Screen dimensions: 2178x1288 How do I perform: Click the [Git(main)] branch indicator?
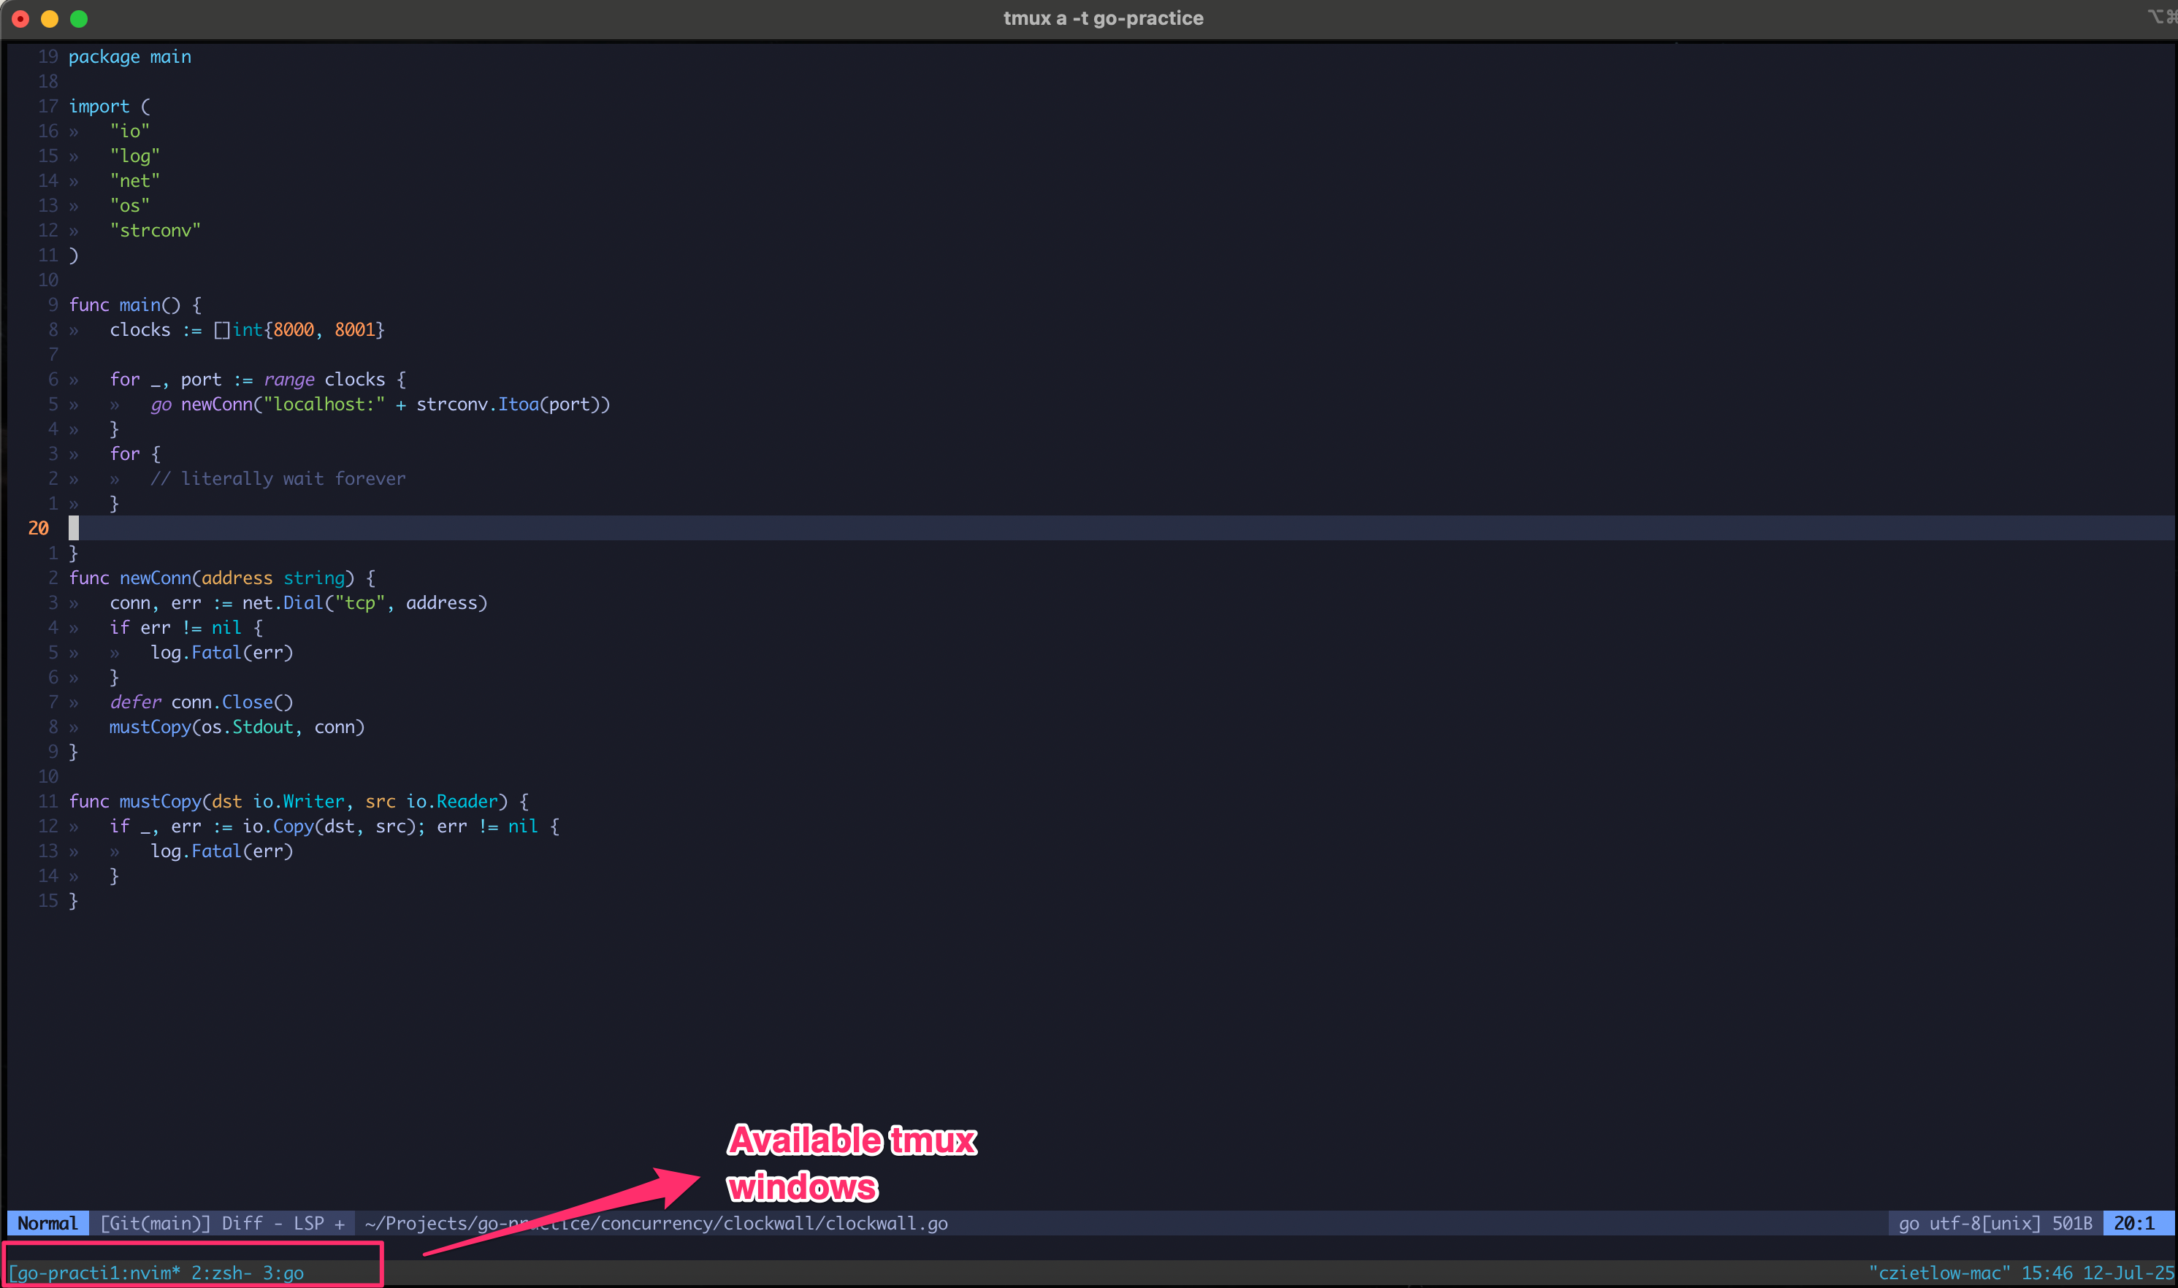pyautogui.click(x=155, y=1223)
